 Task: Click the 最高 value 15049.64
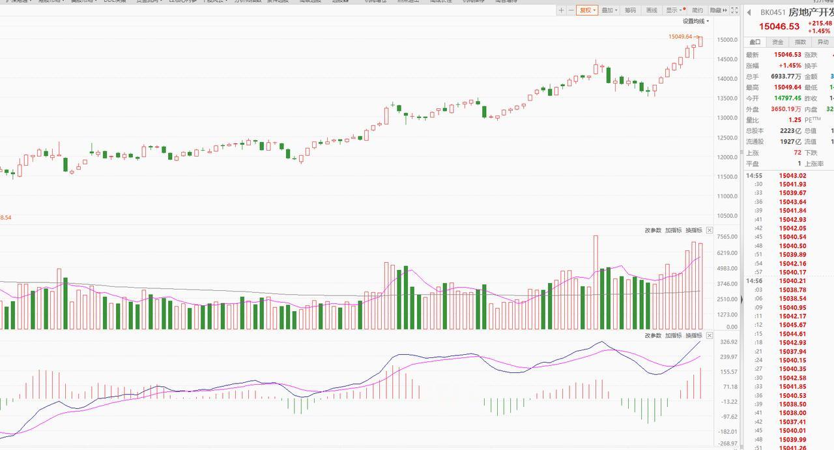coord(788,87)
